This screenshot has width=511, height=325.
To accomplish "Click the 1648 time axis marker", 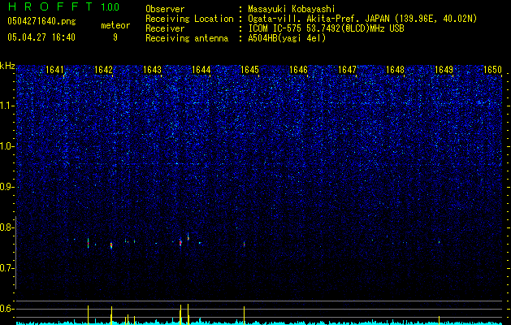I will 396,69.
